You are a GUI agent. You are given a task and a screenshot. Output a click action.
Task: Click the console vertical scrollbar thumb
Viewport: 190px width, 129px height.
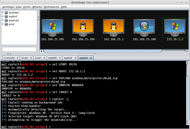(x=188, y=99)
